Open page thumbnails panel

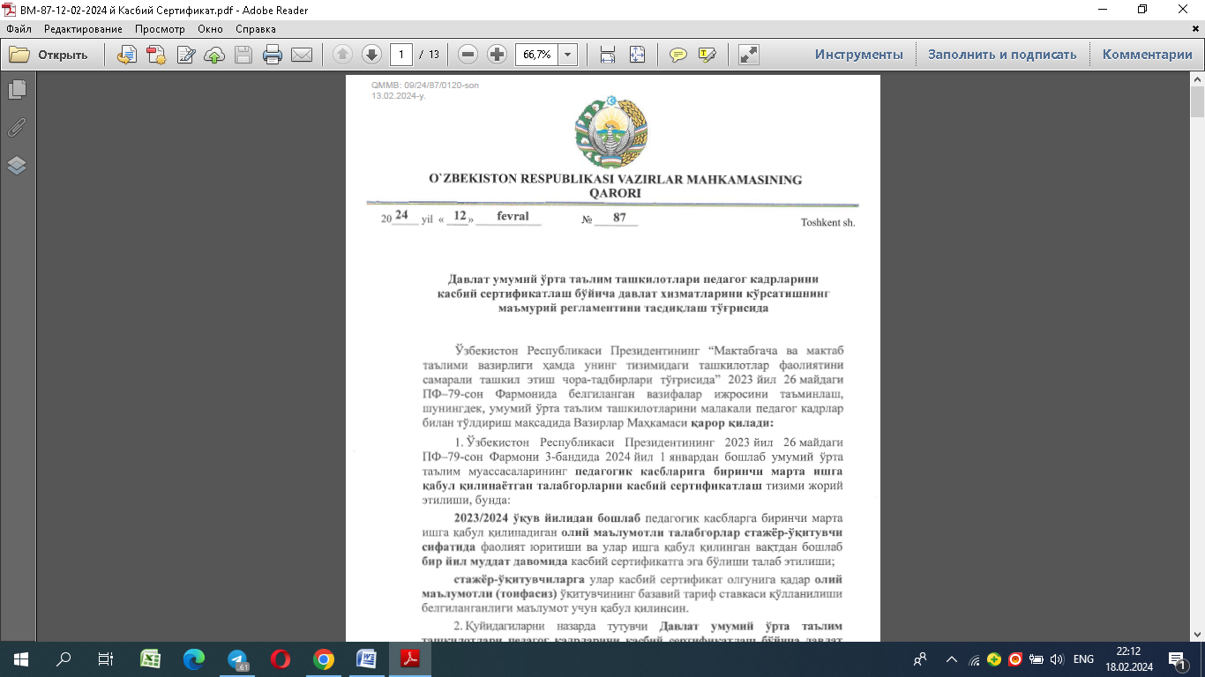click(17, 90)
